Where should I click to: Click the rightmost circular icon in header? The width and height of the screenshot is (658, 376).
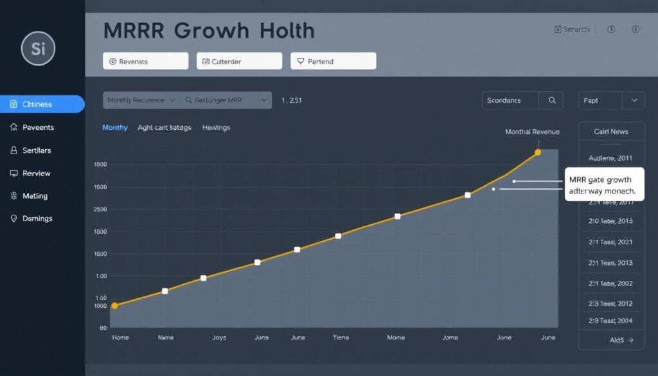tap(636, 29)
